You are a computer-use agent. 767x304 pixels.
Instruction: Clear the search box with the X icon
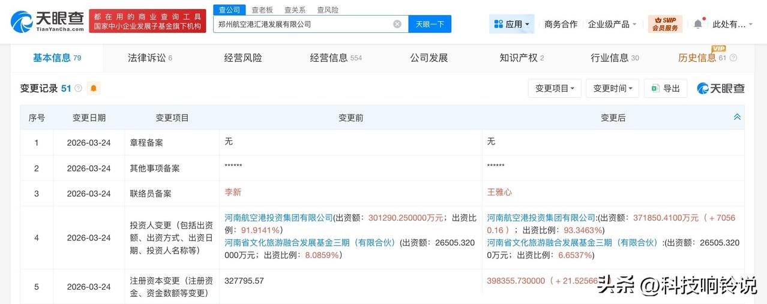tap(397, 24)
